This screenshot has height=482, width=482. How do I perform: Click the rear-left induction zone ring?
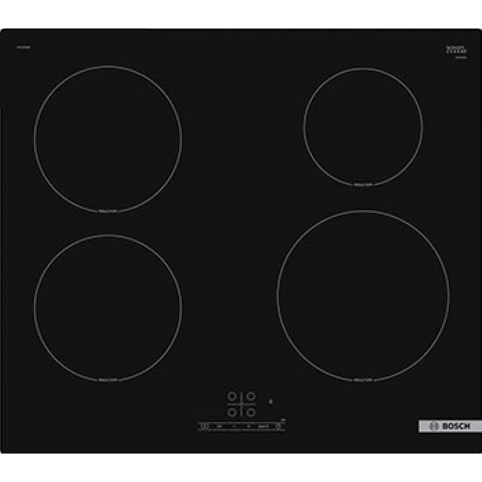coord(108,139)
